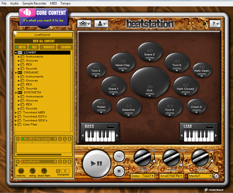Open the question mark help menu
Screen dimensions: 233x193
pyautogui.click(x=215, y=24)
